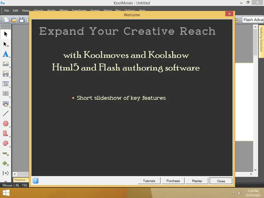Viewport: 264px width, 198px height.
Task: Select the red freehand blob tool
Action: pos(6,143)
